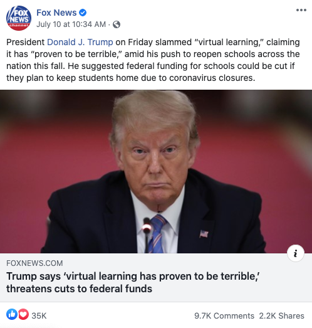Click the microphone in the article photo
The width and height of the screenshot is (312, 328).
(x=147, y=235)
